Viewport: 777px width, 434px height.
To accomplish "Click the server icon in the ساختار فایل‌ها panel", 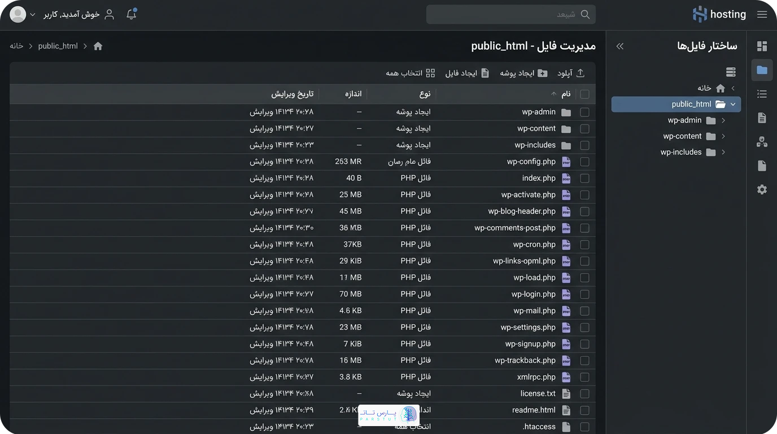I will pos(731,72).
